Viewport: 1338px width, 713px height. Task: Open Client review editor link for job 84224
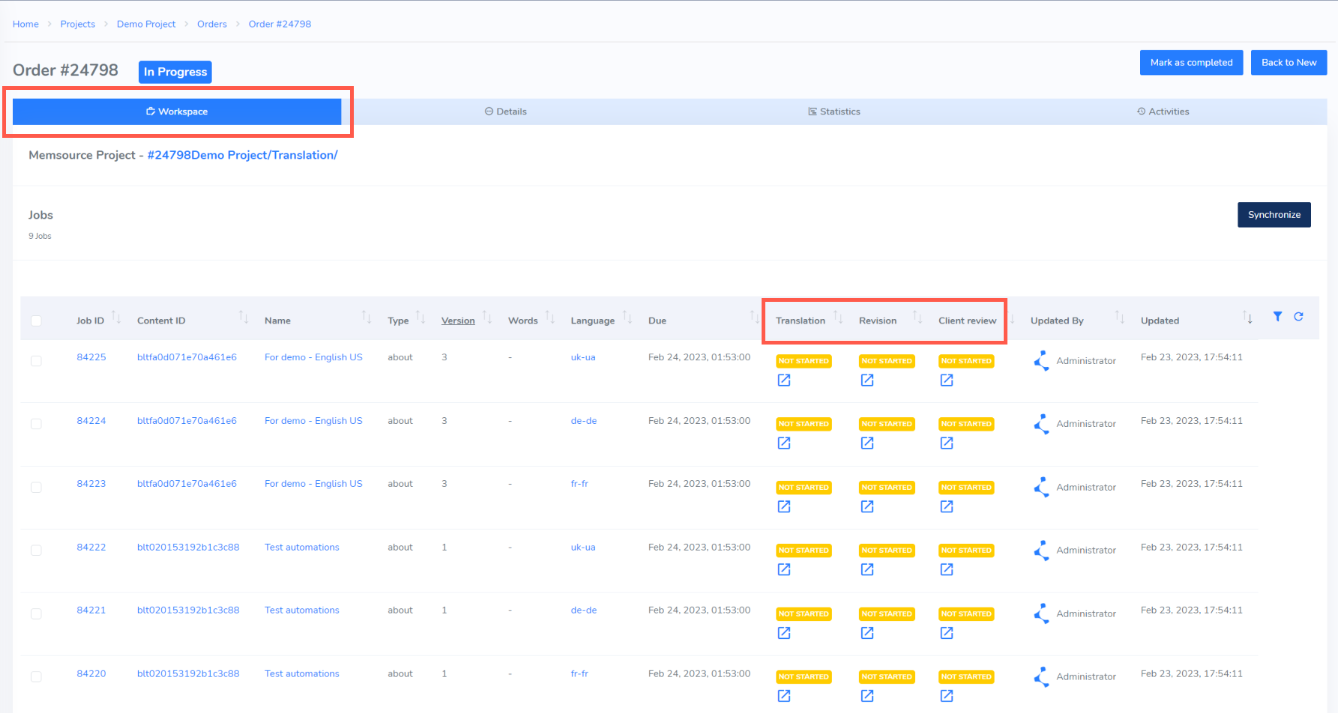point(947,443)
